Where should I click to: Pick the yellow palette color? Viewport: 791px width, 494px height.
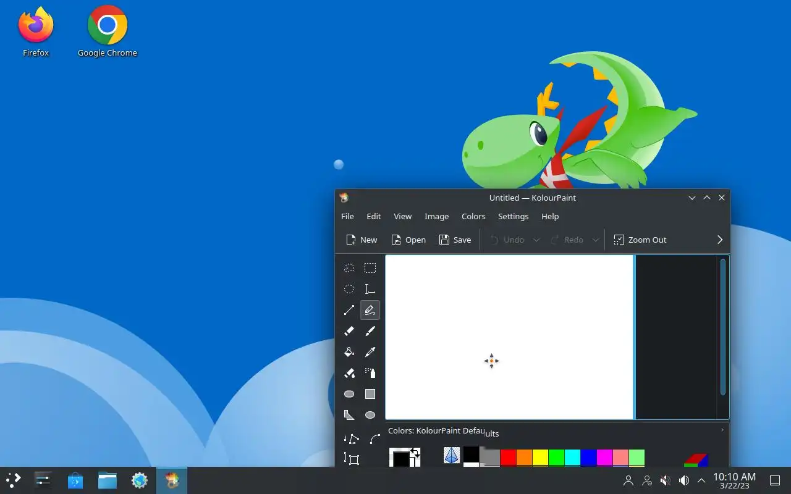[540, 458]
